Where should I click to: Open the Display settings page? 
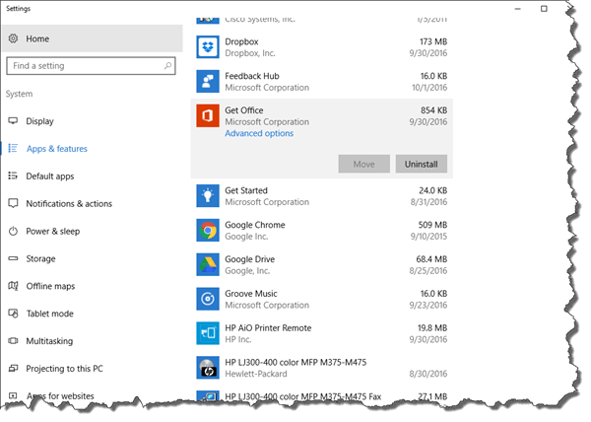click(x=39, y=121)
